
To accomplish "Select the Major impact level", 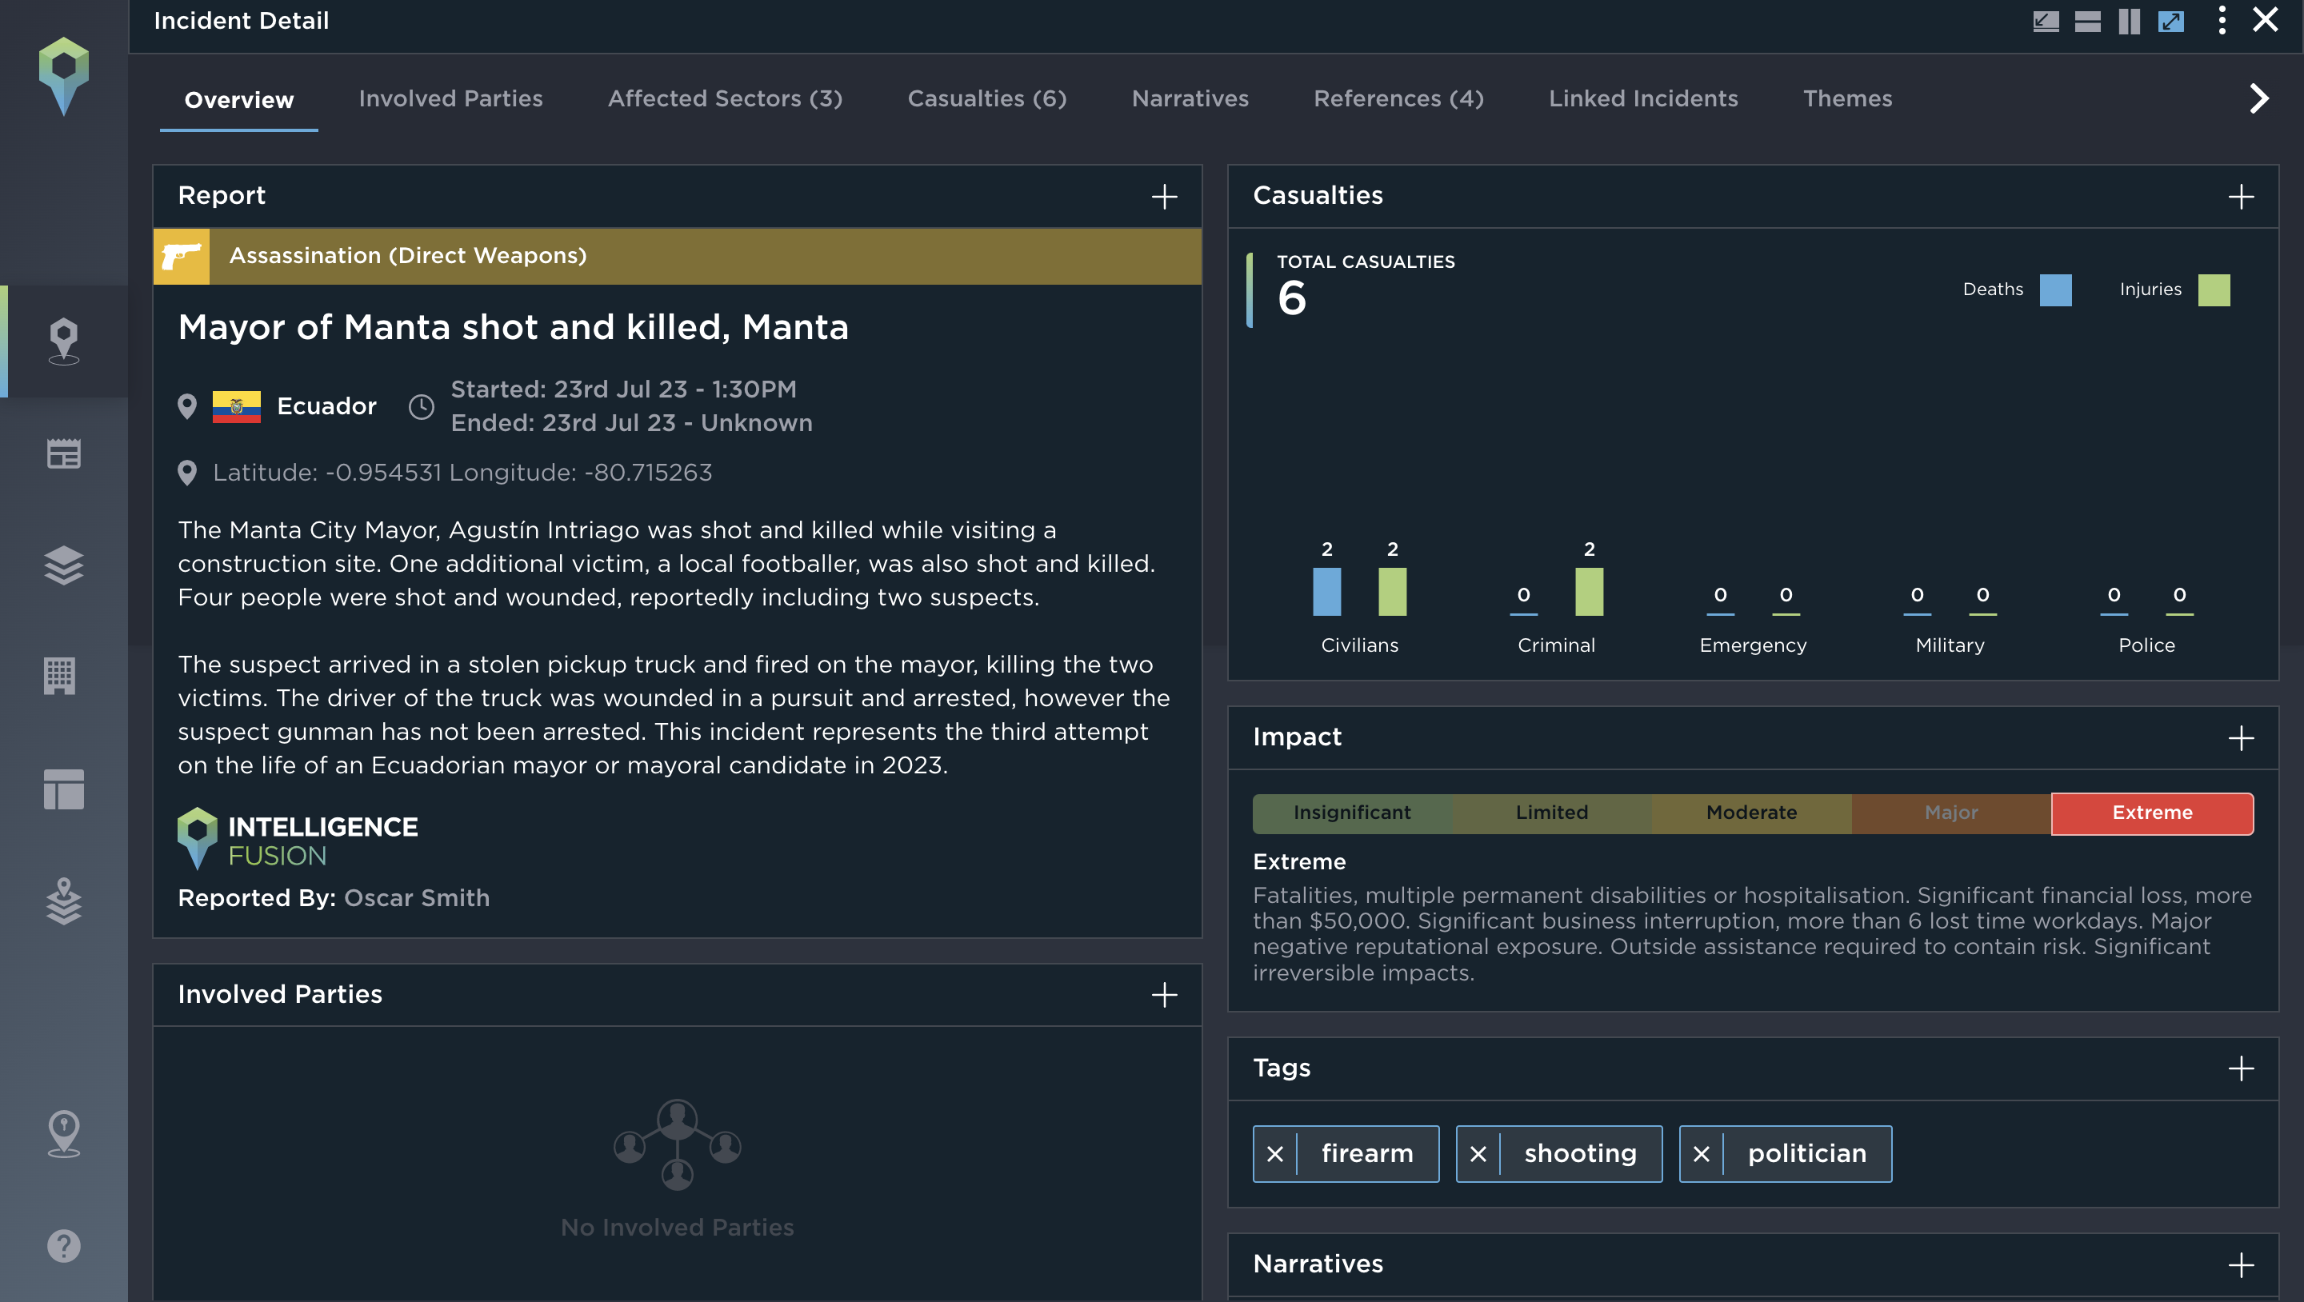I will click(x=1952, y=813).
